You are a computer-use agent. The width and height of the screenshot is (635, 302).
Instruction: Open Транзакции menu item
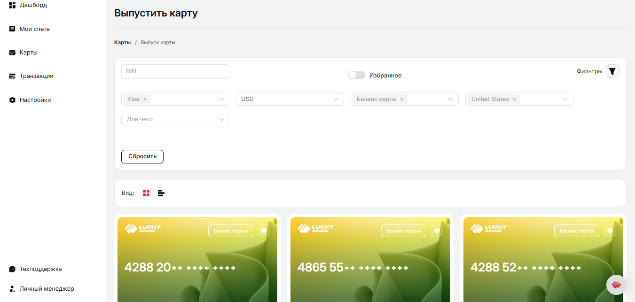tap(36, 76)
